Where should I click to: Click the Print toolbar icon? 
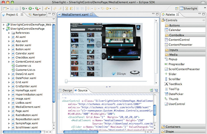(x=16, y=9)
